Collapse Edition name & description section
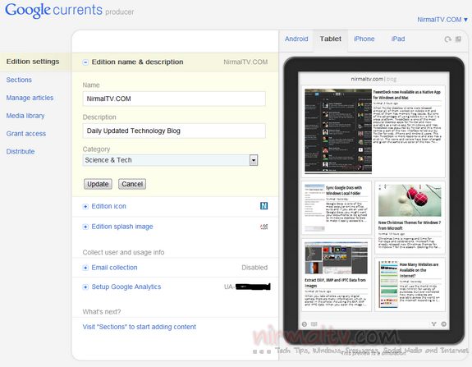Screen dimensions: 472x367 (85, 62)
